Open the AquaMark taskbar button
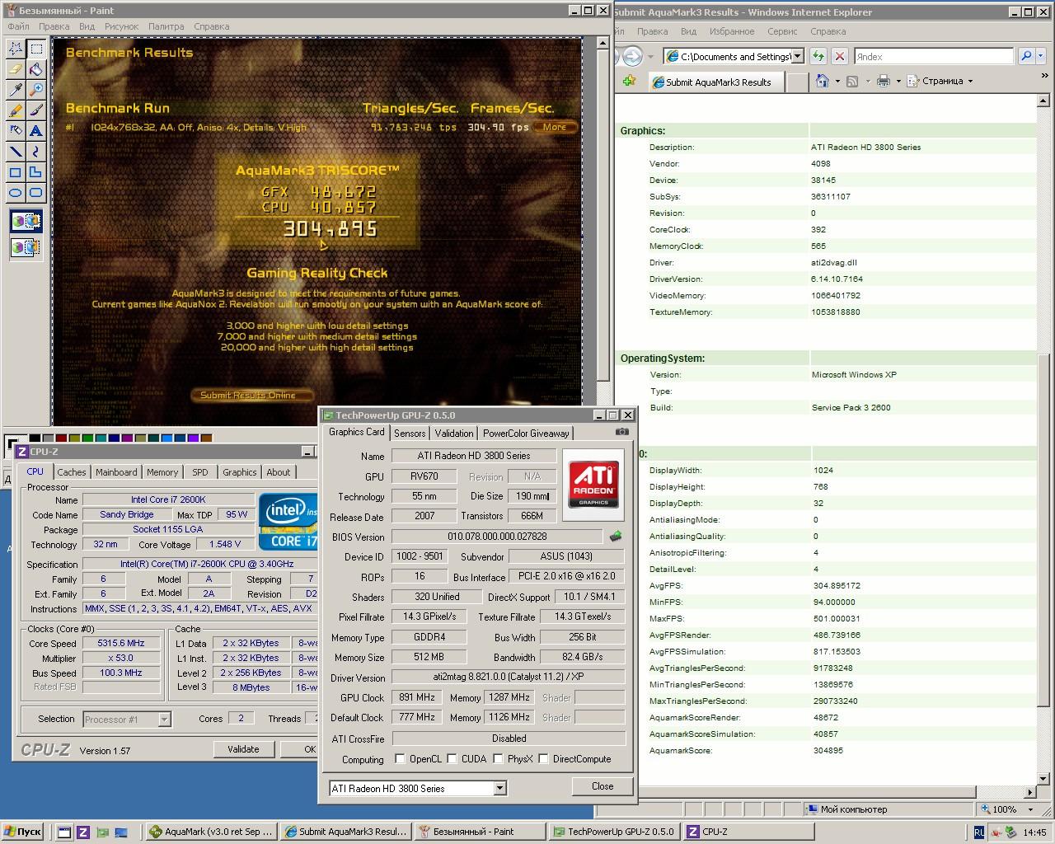Image resolution: width=1055 pixels, height=844 pixels. click(x=211, y=832)
